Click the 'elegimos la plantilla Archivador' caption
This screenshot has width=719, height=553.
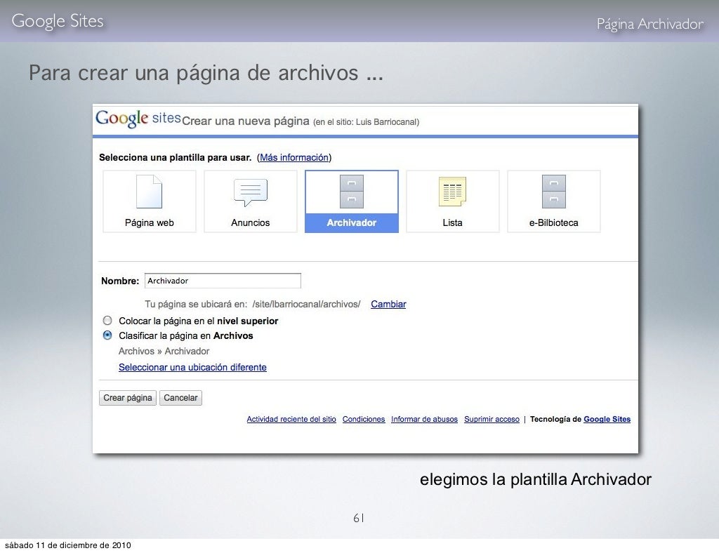[x=536, y=479]
